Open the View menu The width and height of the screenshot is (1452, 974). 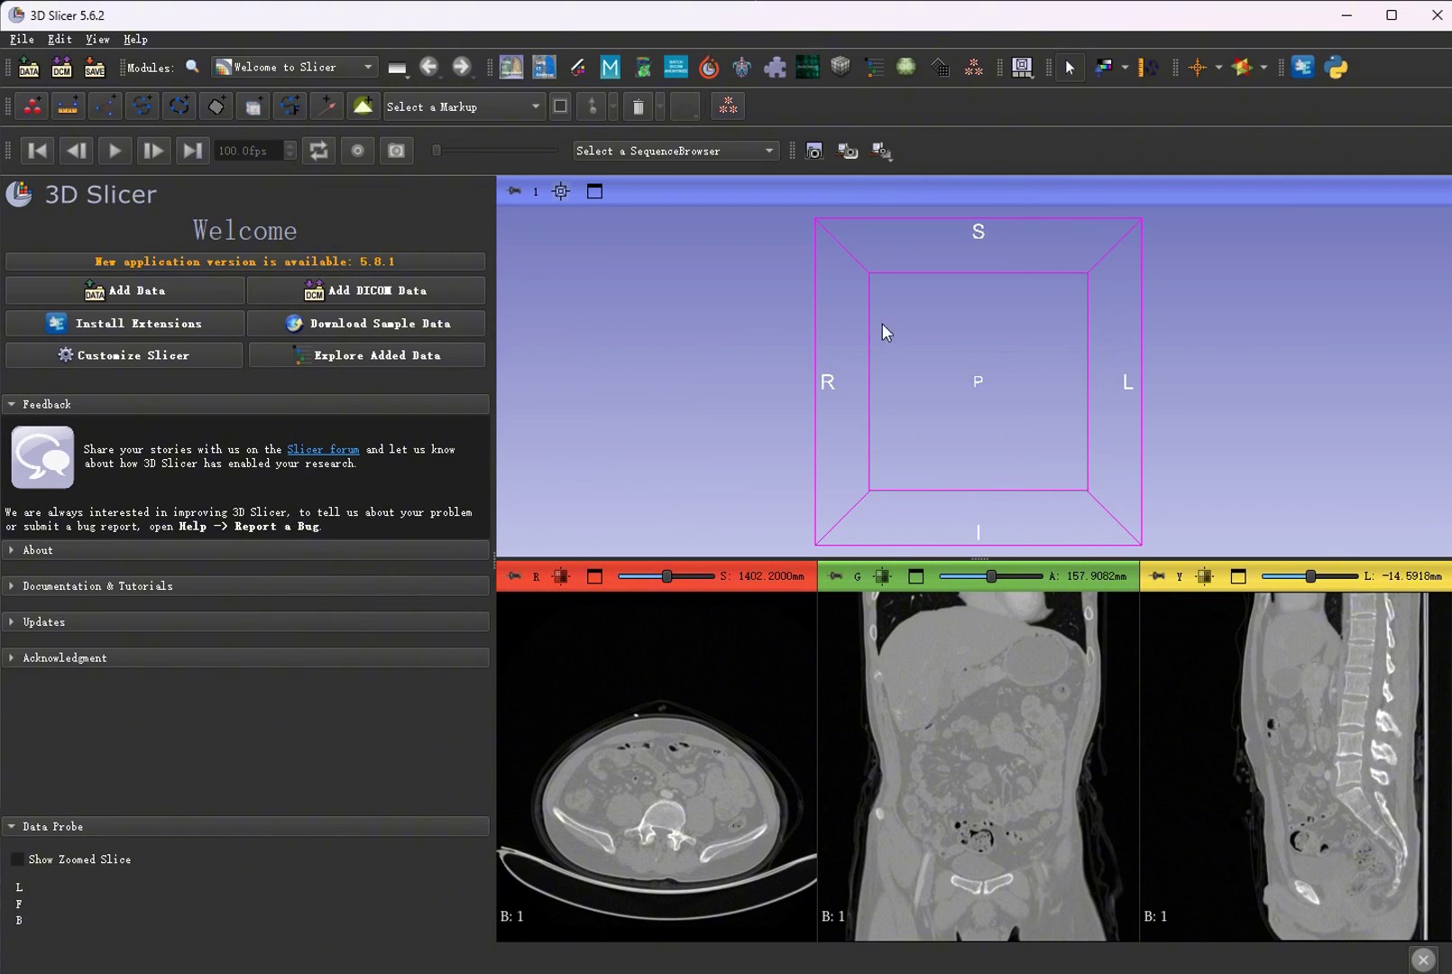tap(97, 40)
